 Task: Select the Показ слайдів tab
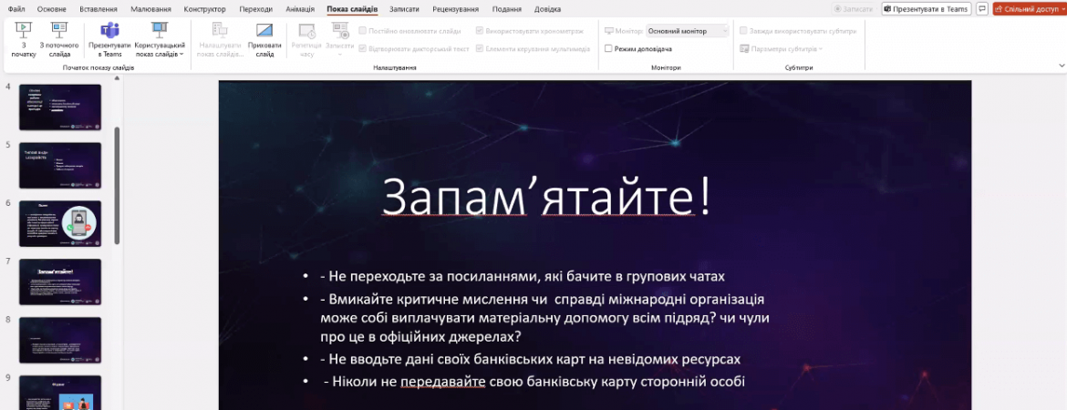[352, 9]
